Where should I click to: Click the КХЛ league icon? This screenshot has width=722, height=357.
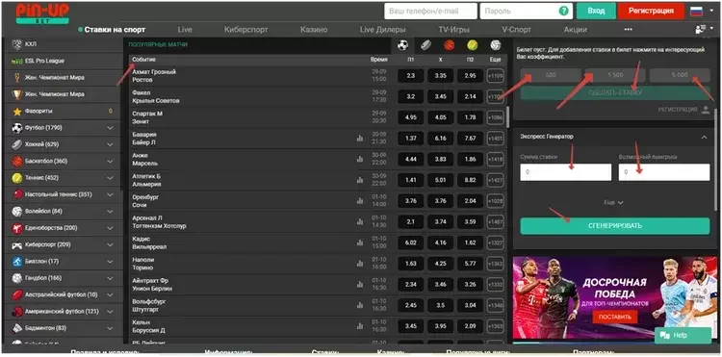tap(17, 44)
